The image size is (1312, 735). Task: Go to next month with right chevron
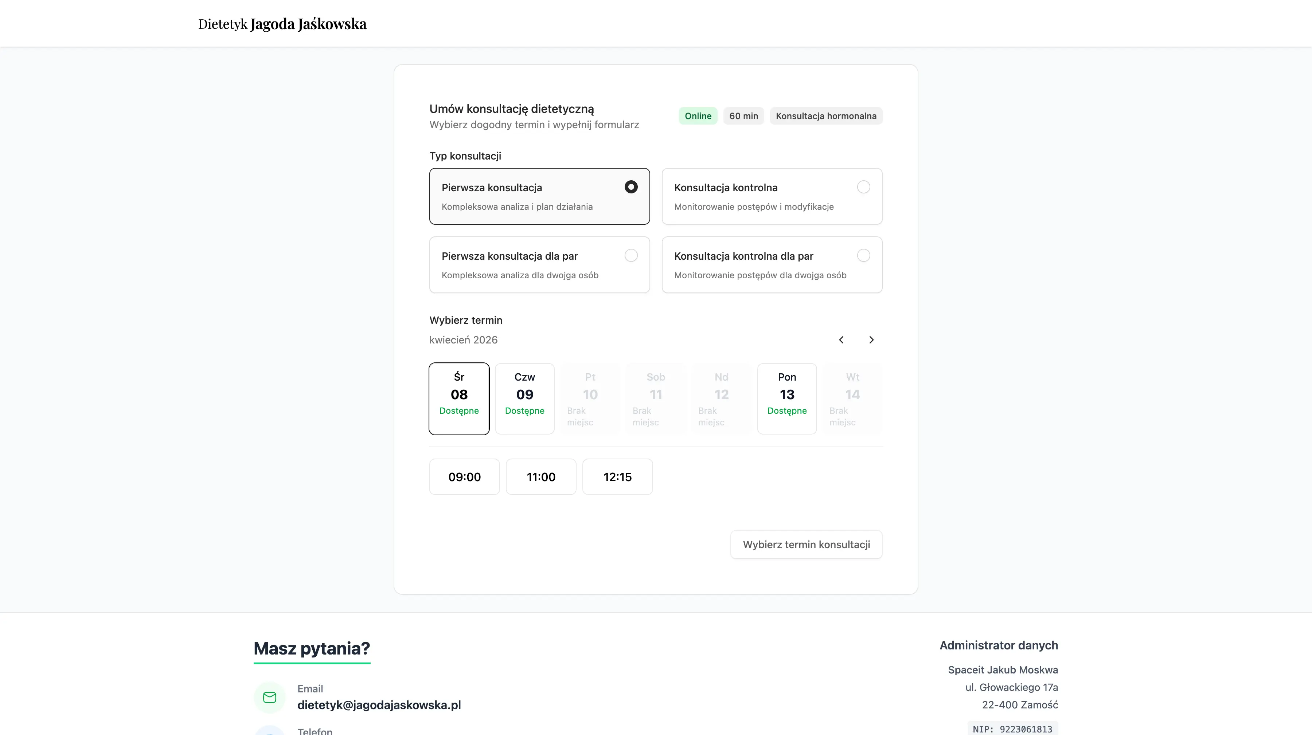pyautogui.click(x=871, y=339)
